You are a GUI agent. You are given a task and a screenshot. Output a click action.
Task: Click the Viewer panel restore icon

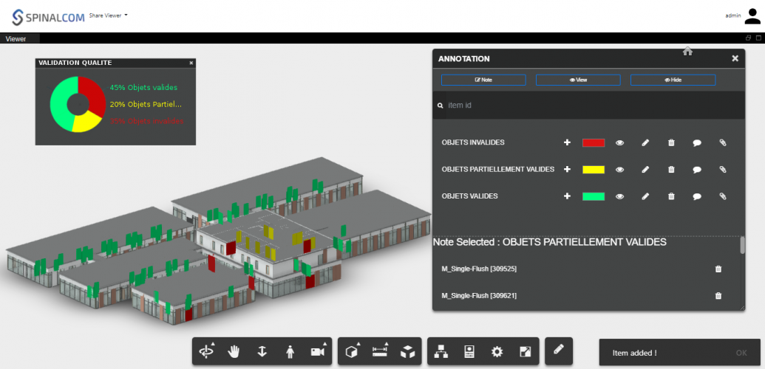pyautogui.click(x=749, y=38)
